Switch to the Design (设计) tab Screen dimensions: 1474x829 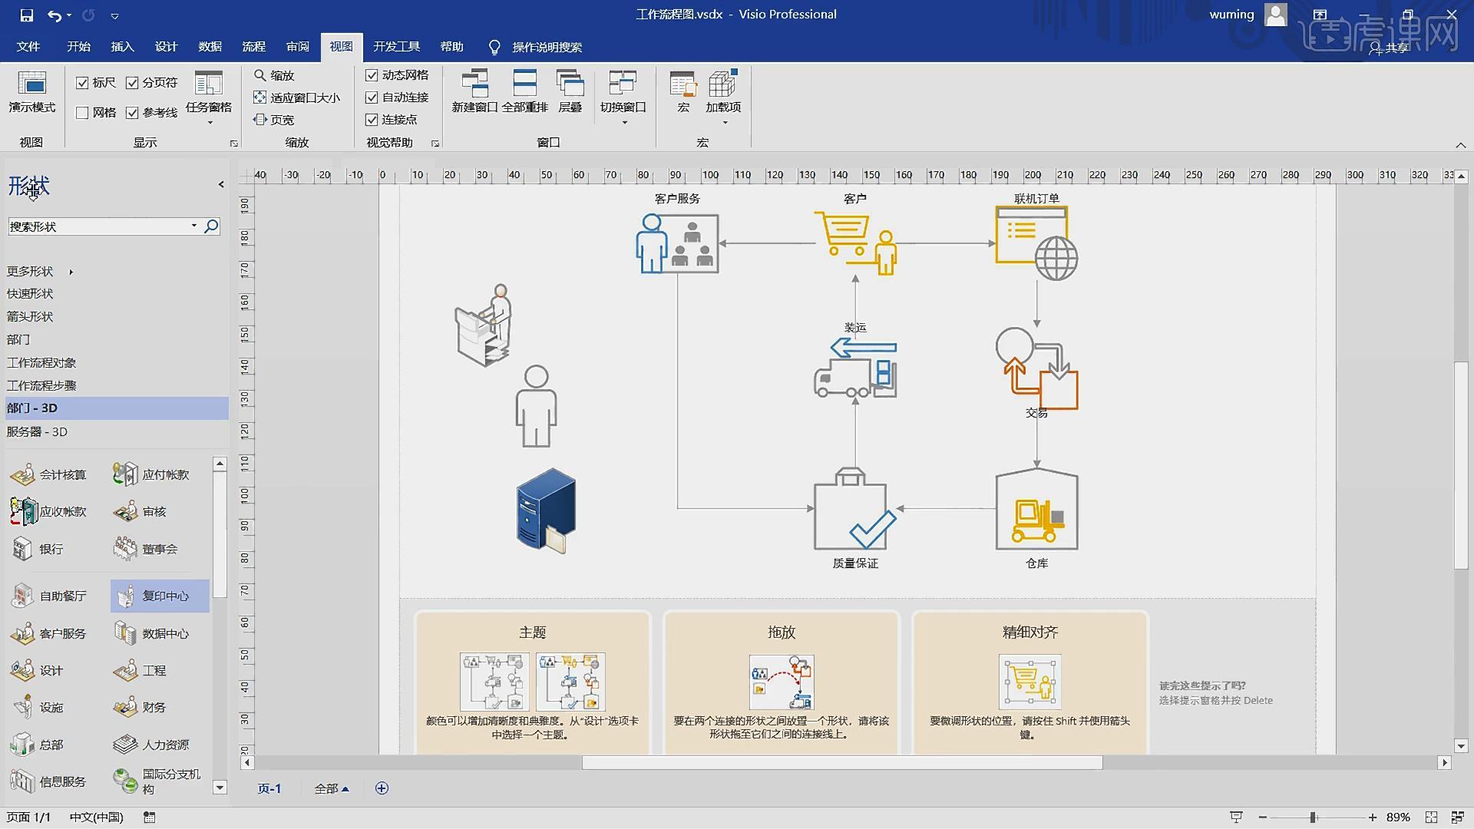(x=166, y=47)
